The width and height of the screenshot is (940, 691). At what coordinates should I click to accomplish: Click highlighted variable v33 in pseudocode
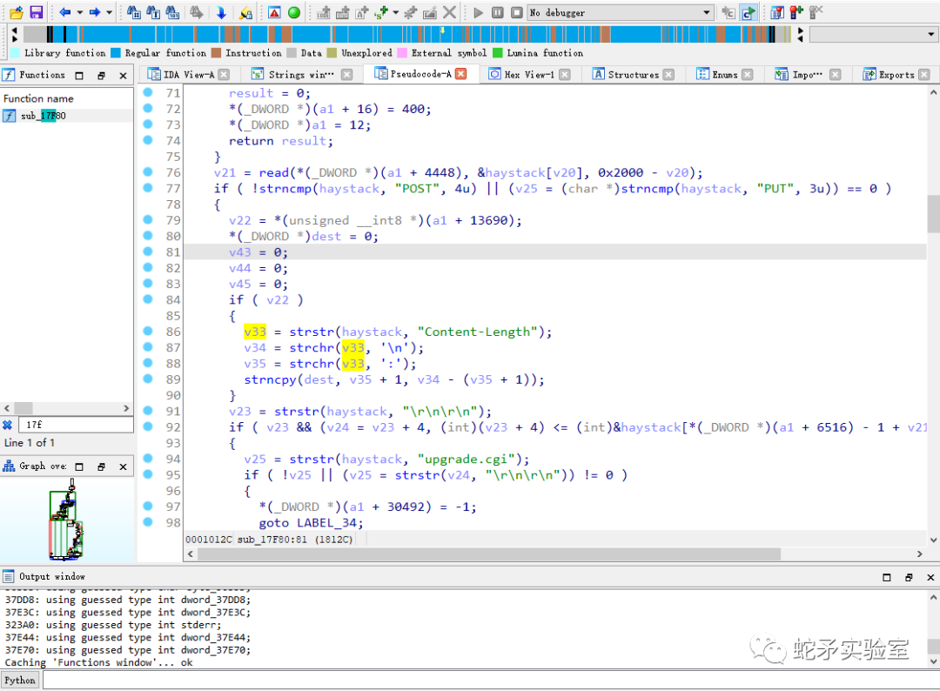click(x=255, y=331)
